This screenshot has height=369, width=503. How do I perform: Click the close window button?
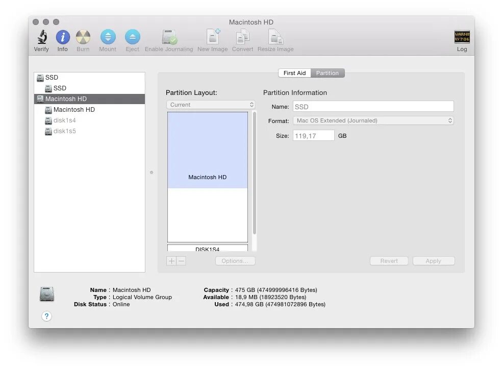(36, 22)
